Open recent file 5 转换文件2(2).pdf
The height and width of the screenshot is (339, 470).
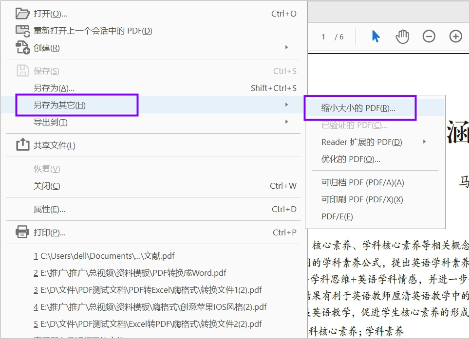(148, 324)
